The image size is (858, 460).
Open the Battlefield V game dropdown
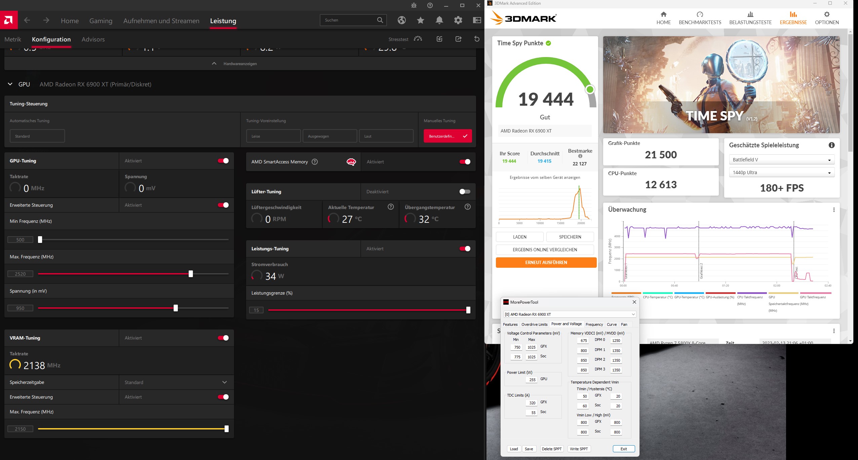point(781,160)
